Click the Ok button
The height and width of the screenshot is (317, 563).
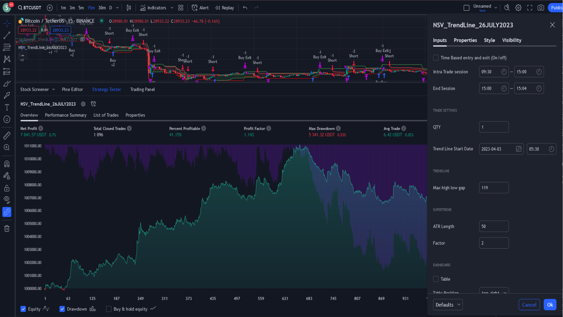[550, 305]
